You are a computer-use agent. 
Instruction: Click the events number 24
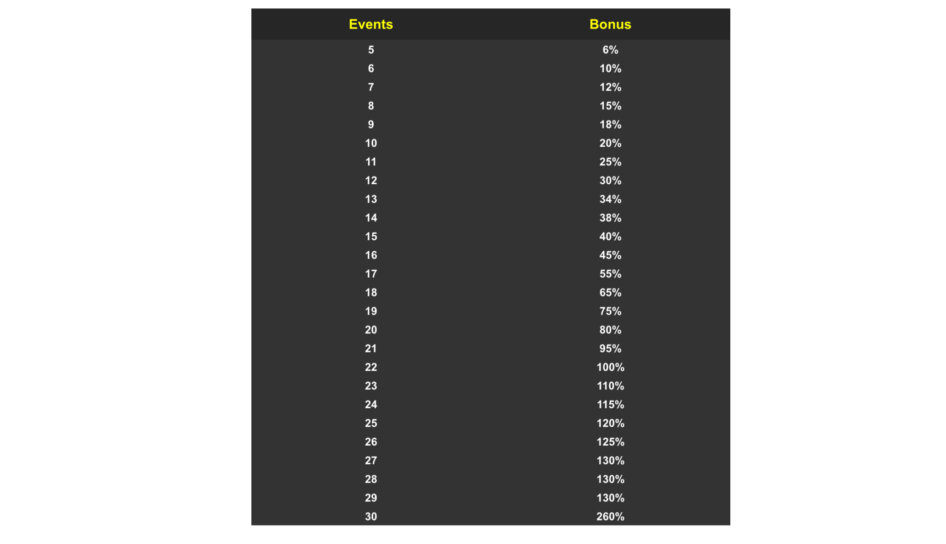(x=370, y=405)
